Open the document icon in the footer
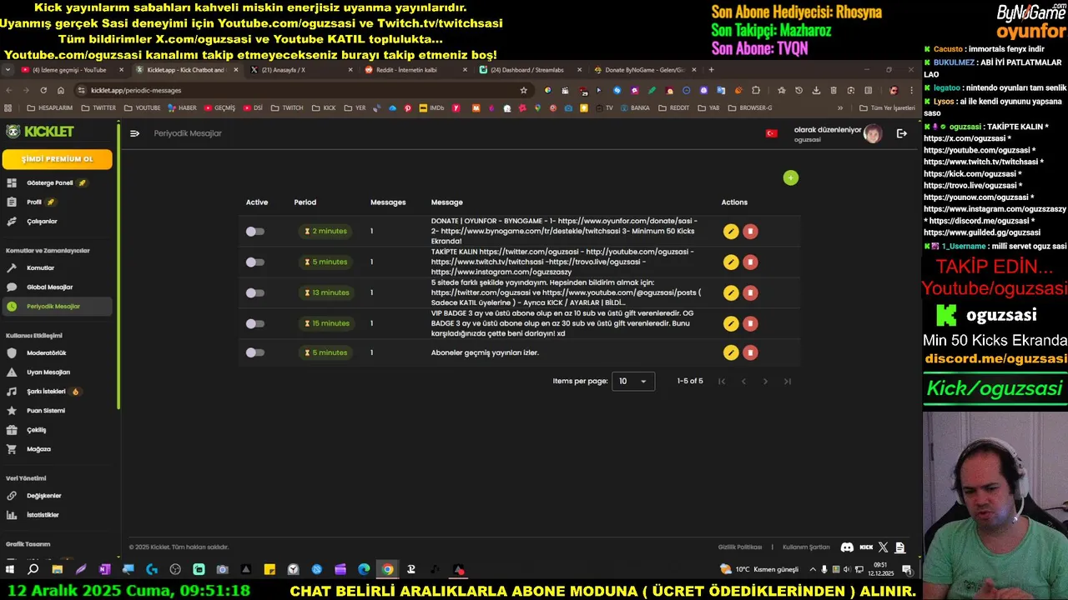The width and height of the screenshot is (1068, 600). pos(900,547)
